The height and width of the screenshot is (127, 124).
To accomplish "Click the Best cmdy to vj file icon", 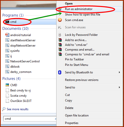I will tap(7, 90).
